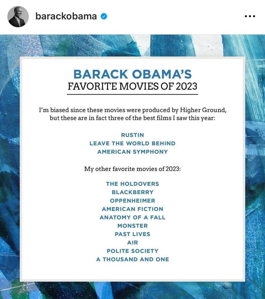
Task: Click the LEAVE THE WORLD BEHIND title
Action: click(x=132, y=143)
